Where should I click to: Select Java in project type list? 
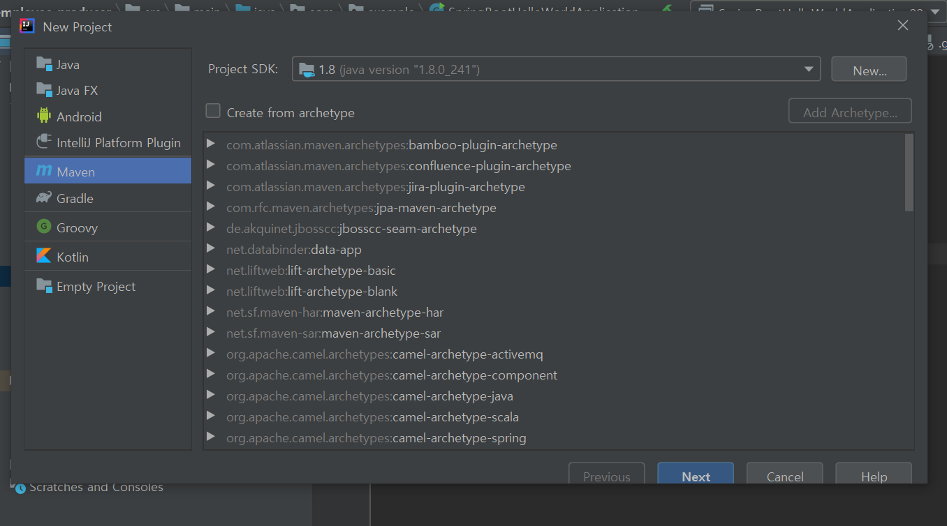coord(108,64)
